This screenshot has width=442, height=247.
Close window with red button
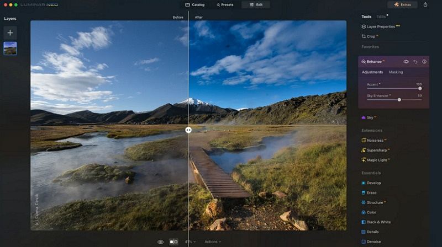tap(6, 5)
